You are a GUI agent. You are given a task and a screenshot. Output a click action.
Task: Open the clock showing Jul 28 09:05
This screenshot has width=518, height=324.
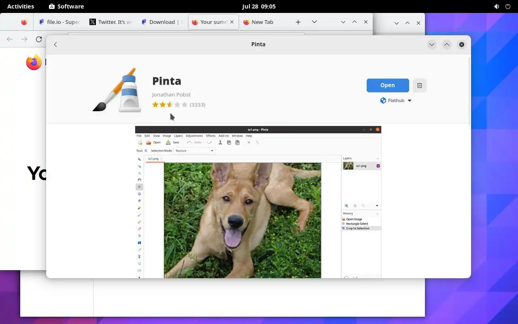click(x=259, y=6)
